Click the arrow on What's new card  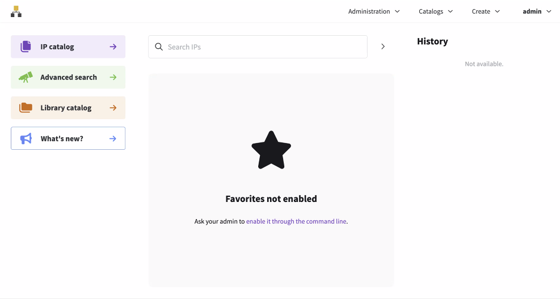click(113, 138)
